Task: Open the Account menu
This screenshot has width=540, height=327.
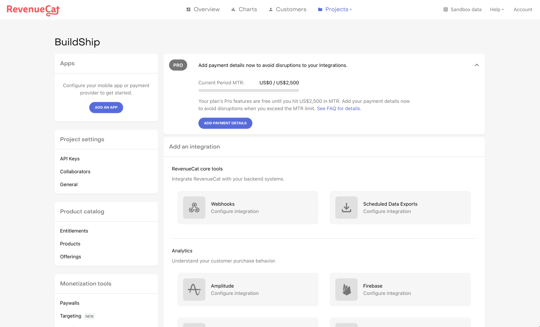Action: [523, 9]
